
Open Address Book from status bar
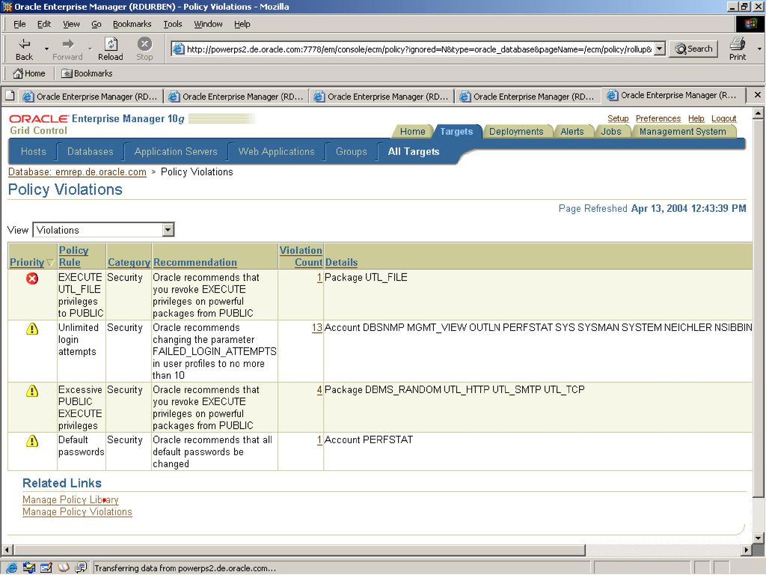[64, 568]
